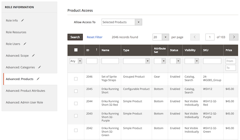Expand the per page count dropdown
Image resolution: width=240 pixels, height=140 pixels.
(x=164, y=37)
